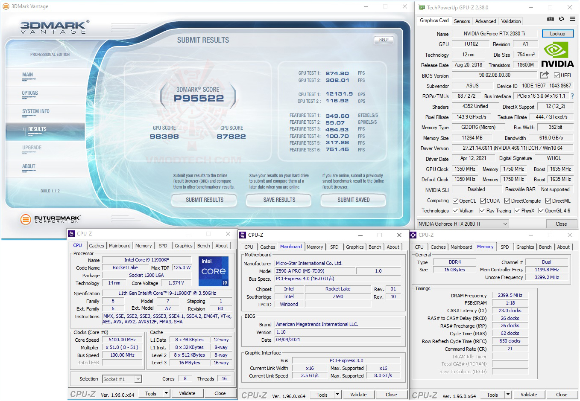Switch to the Sensors tab in GPU-Z

pos(462,21)
